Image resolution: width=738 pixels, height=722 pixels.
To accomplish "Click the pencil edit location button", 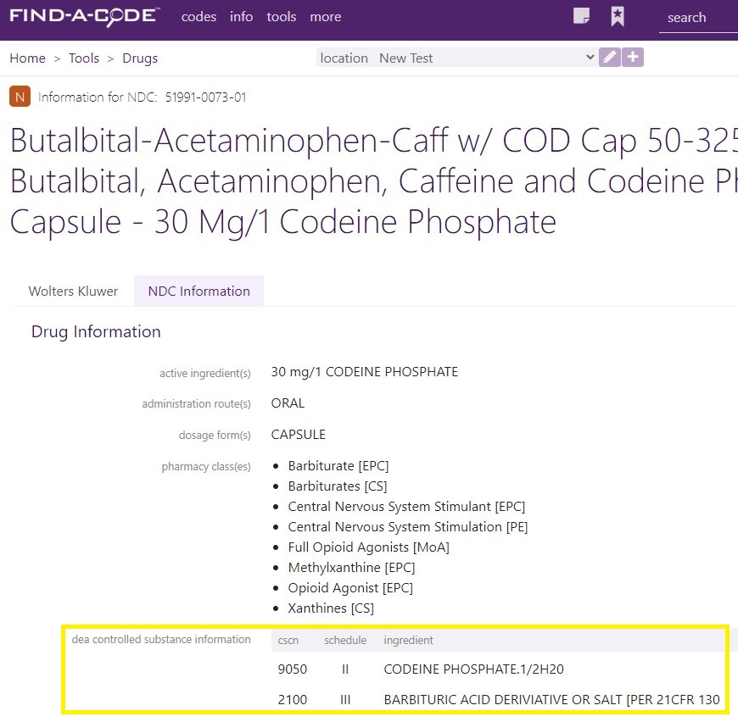I will point(610,58).
